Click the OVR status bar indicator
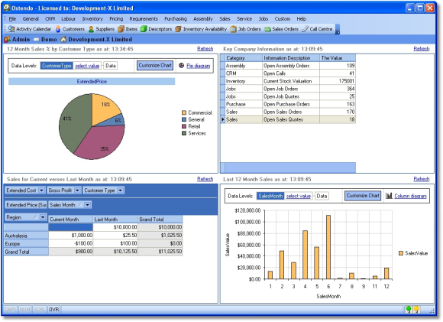The image size is (443, 322). pyautogui.click(x=53, y=309)
